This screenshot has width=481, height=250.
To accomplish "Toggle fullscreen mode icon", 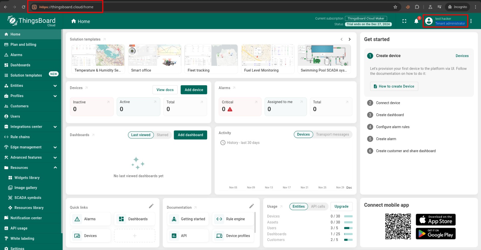I will pyautogui.click(x=404, y=21).
